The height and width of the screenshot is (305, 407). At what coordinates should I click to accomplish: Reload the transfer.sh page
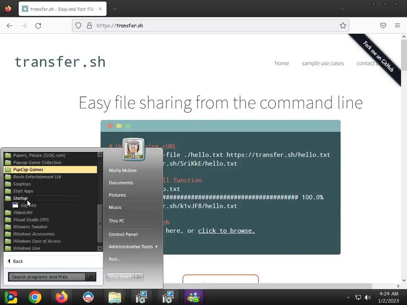pos(38,25)
